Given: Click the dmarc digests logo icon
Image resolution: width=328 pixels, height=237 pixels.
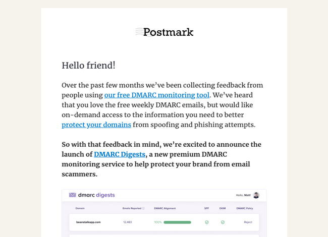Looking at the screenshot, I should tap(73, 195).
